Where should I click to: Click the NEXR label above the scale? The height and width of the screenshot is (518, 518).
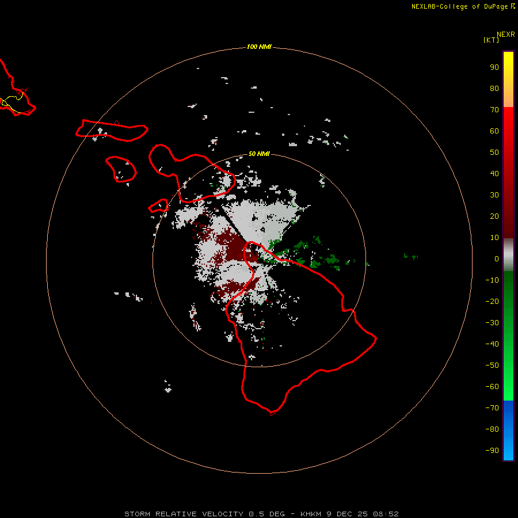tap(505, 35)
